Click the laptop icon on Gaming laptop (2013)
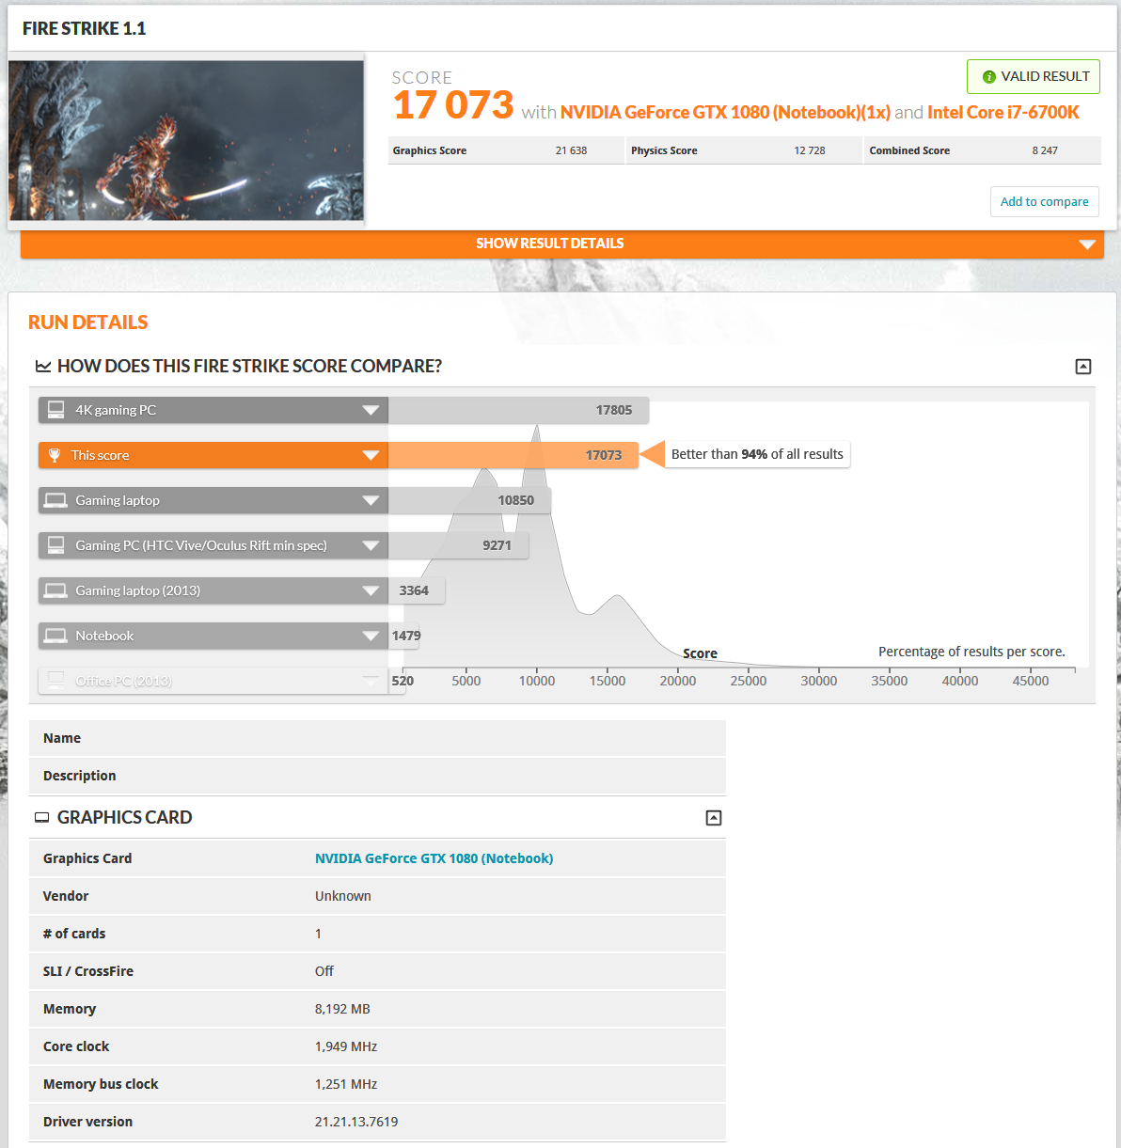Viewport: 1121px width, 1148px height. pos(56,590)
